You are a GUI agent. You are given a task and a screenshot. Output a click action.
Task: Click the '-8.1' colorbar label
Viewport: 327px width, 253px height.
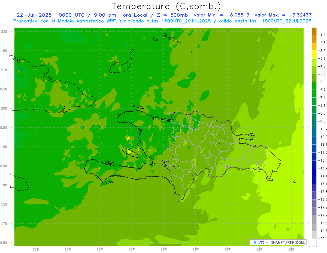322,105
